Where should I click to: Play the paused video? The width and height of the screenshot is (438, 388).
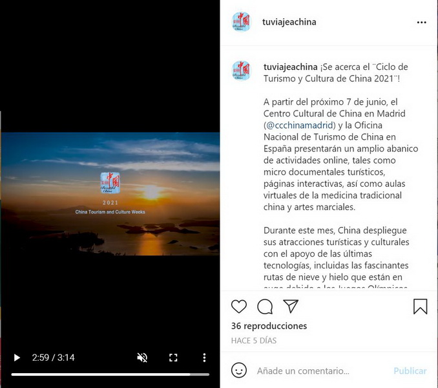coord(17,358)
